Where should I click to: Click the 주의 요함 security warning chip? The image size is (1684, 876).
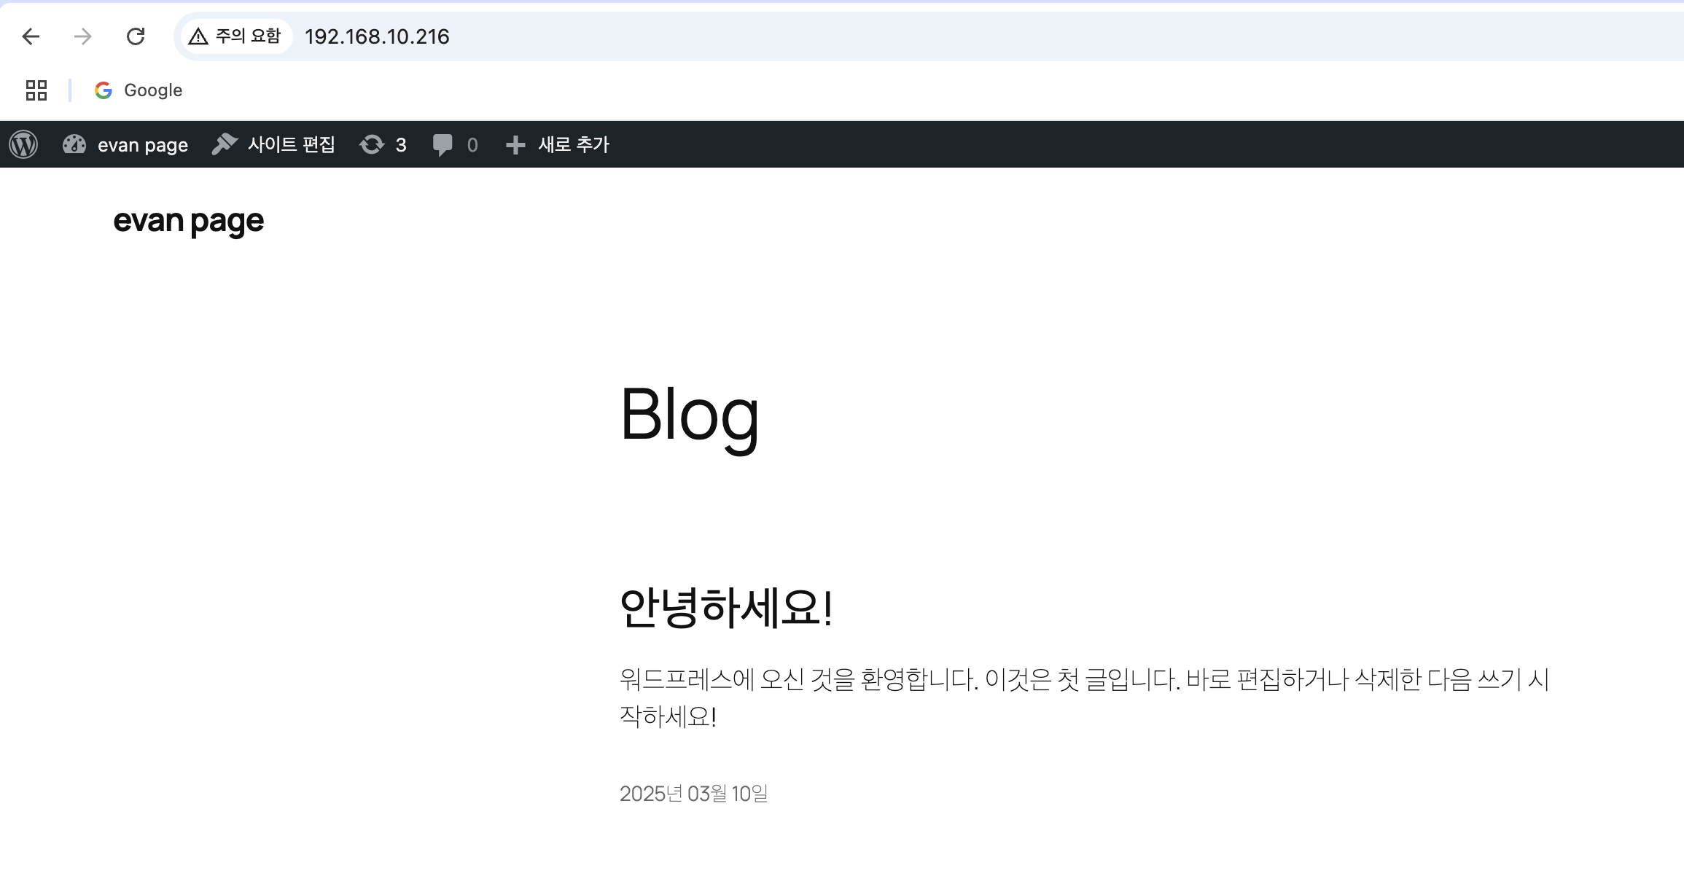pos(235,36)
